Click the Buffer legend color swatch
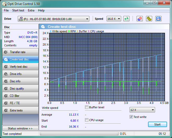This screenshot has width=172, height=138. click(x=77, y=31)
